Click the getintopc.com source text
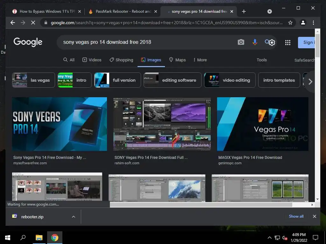This screenshot has width=326, height=244. (230, 163)
